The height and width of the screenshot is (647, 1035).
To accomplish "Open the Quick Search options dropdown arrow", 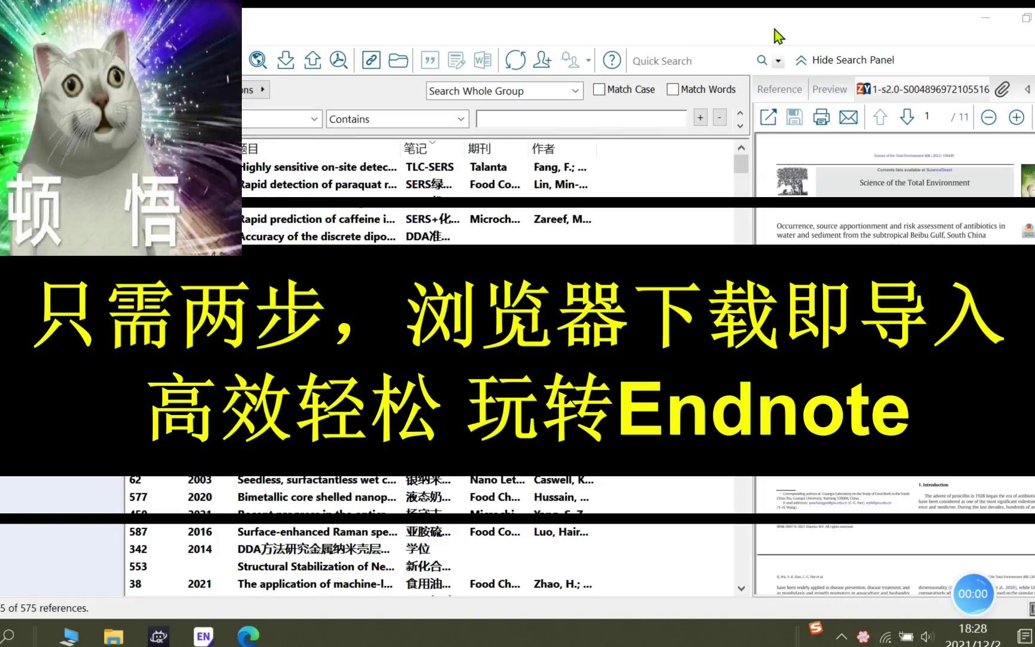I will pyautogui.click(x=778, y=61).
